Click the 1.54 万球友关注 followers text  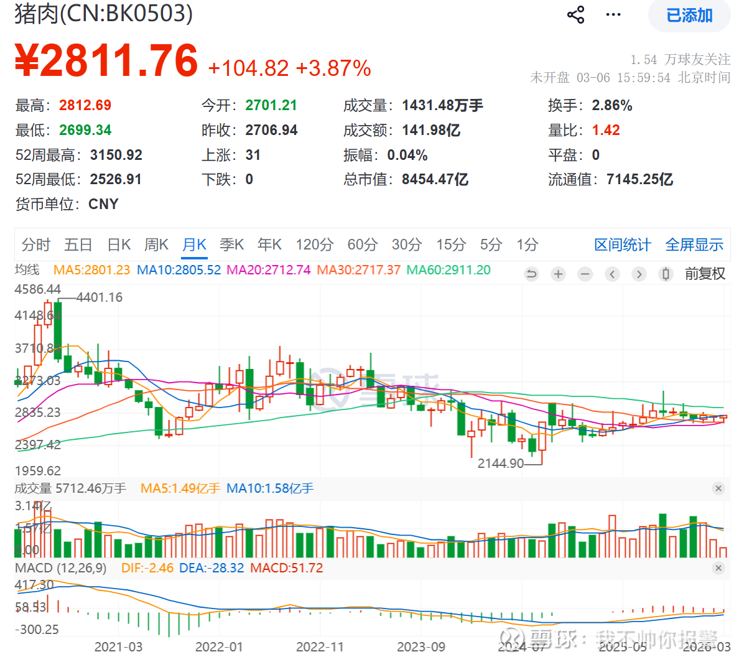[x=681, y=59]
